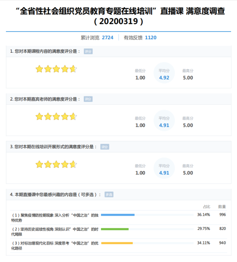Click the 评分 tag next to question 3

(104, 147)
